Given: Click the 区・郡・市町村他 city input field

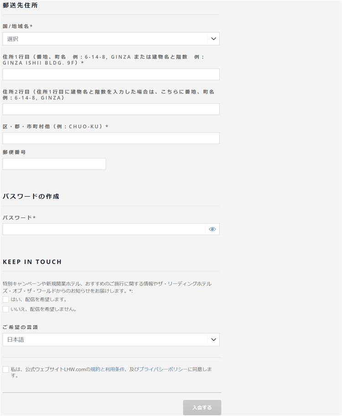Looking at the screenshot, I should (111, 138).
